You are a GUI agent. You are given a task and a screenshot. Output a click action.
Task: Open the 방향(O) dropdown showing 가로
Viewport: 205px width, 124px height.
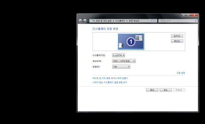point(121,67)
